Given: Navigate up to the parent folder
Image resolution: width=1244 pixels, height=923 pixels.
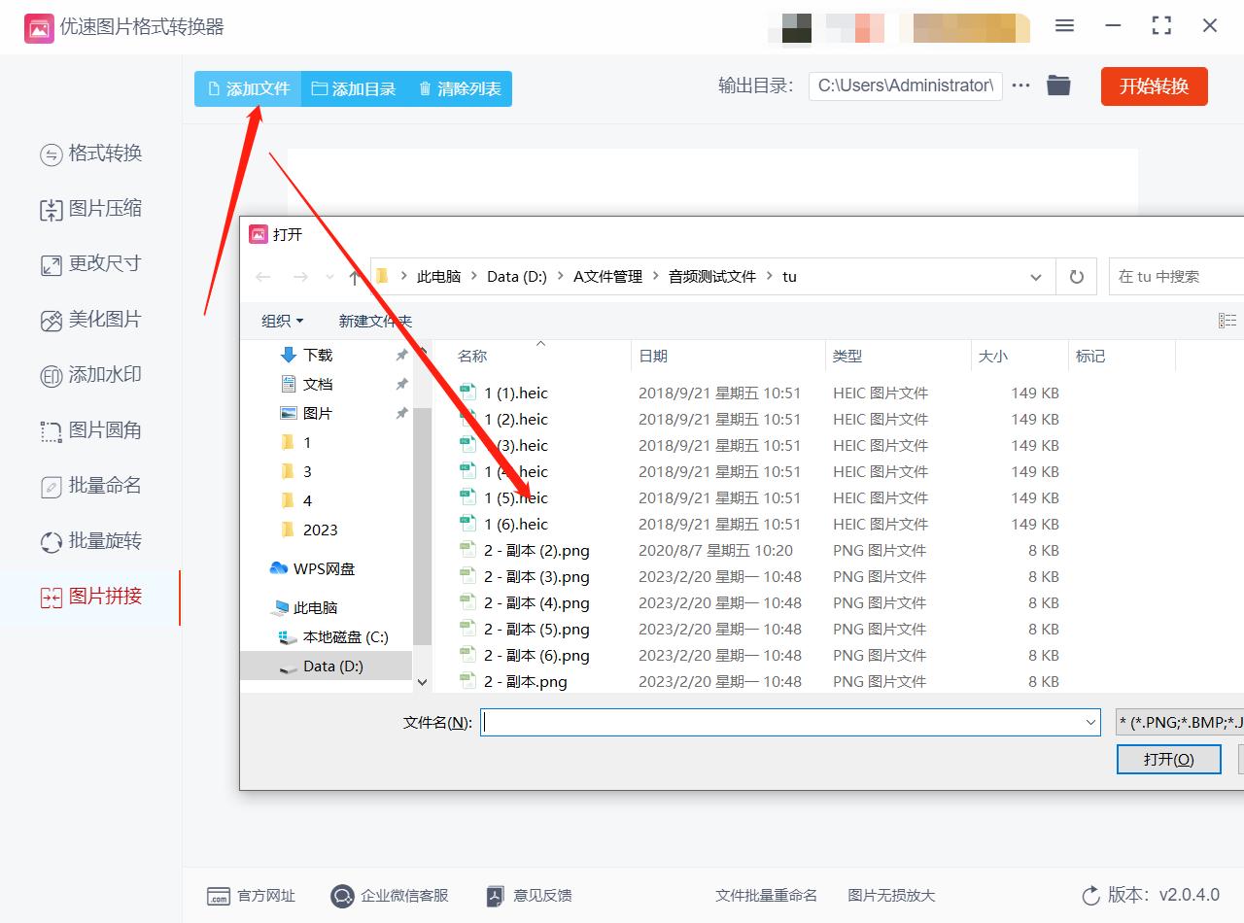Looking at the screenshot, I should tap(355, 276).
